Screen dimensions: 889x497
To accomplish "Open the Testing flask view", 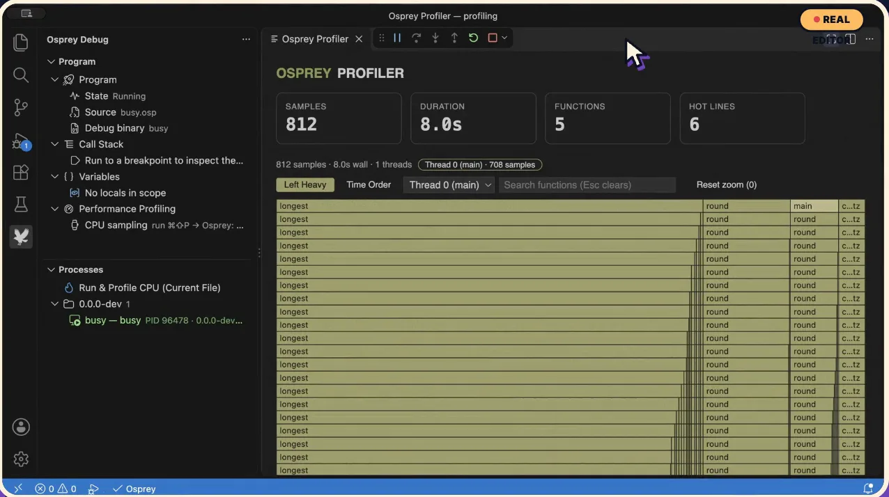I will pos(21,205).
